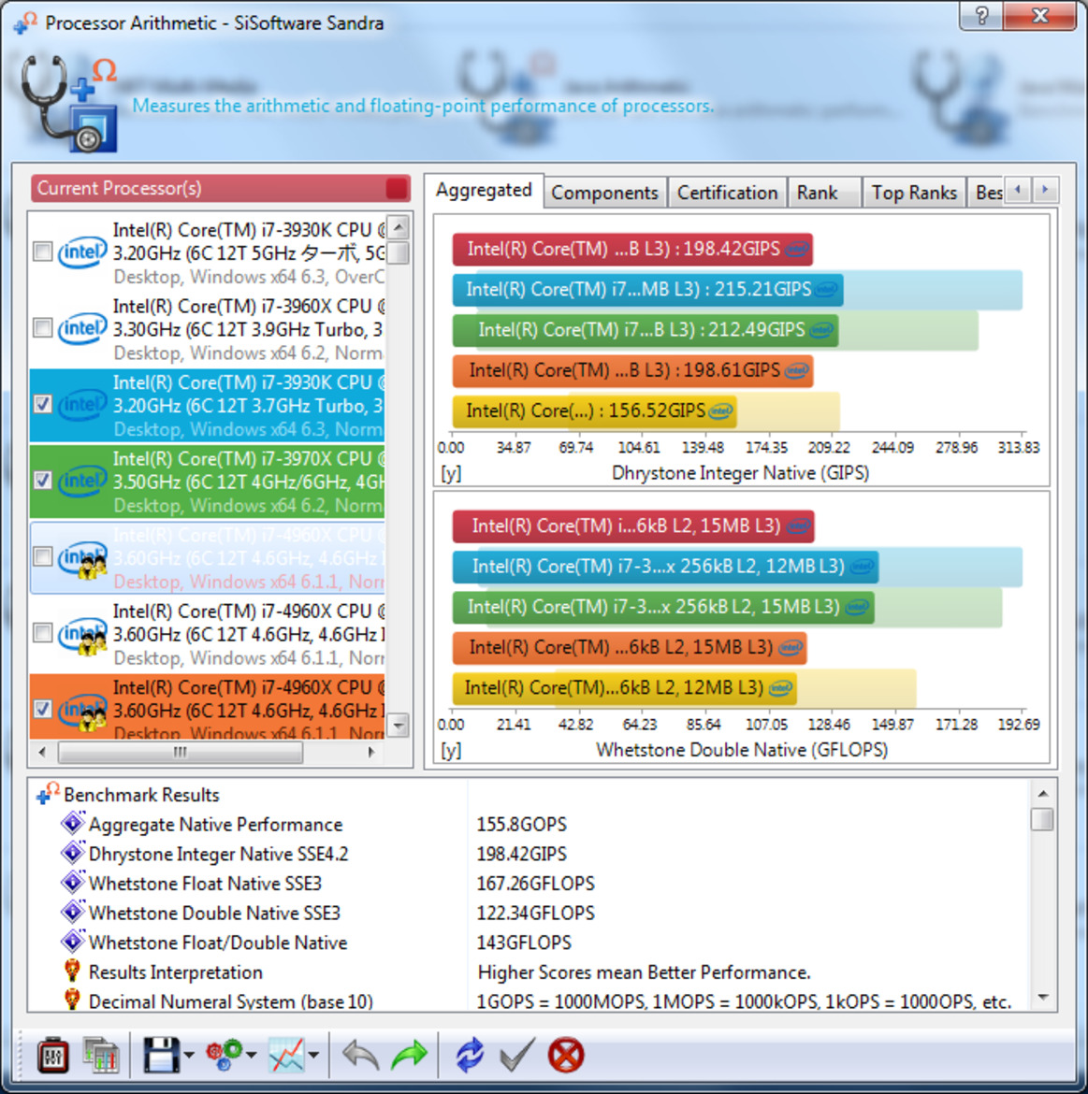Click the gray checkmark OK icon

tap(517, 1054)
